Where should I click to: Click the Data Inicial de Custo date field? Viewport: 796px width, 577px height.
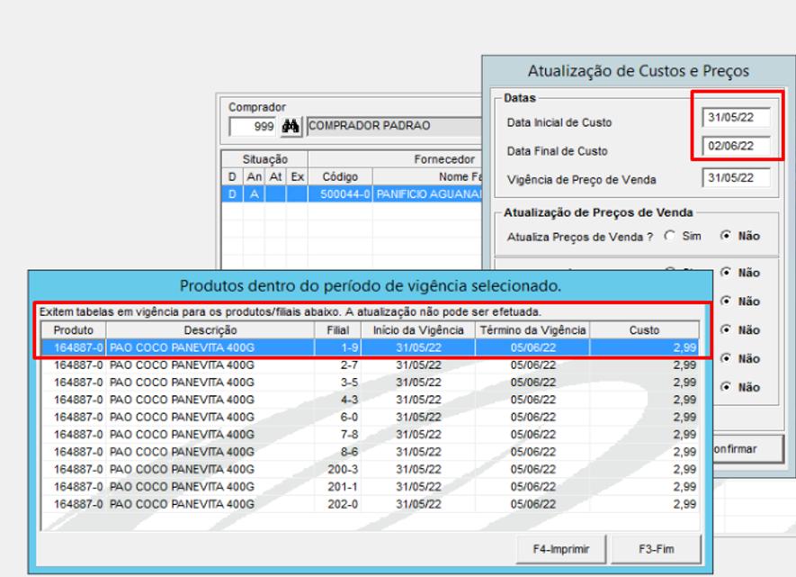coord(736,117)
